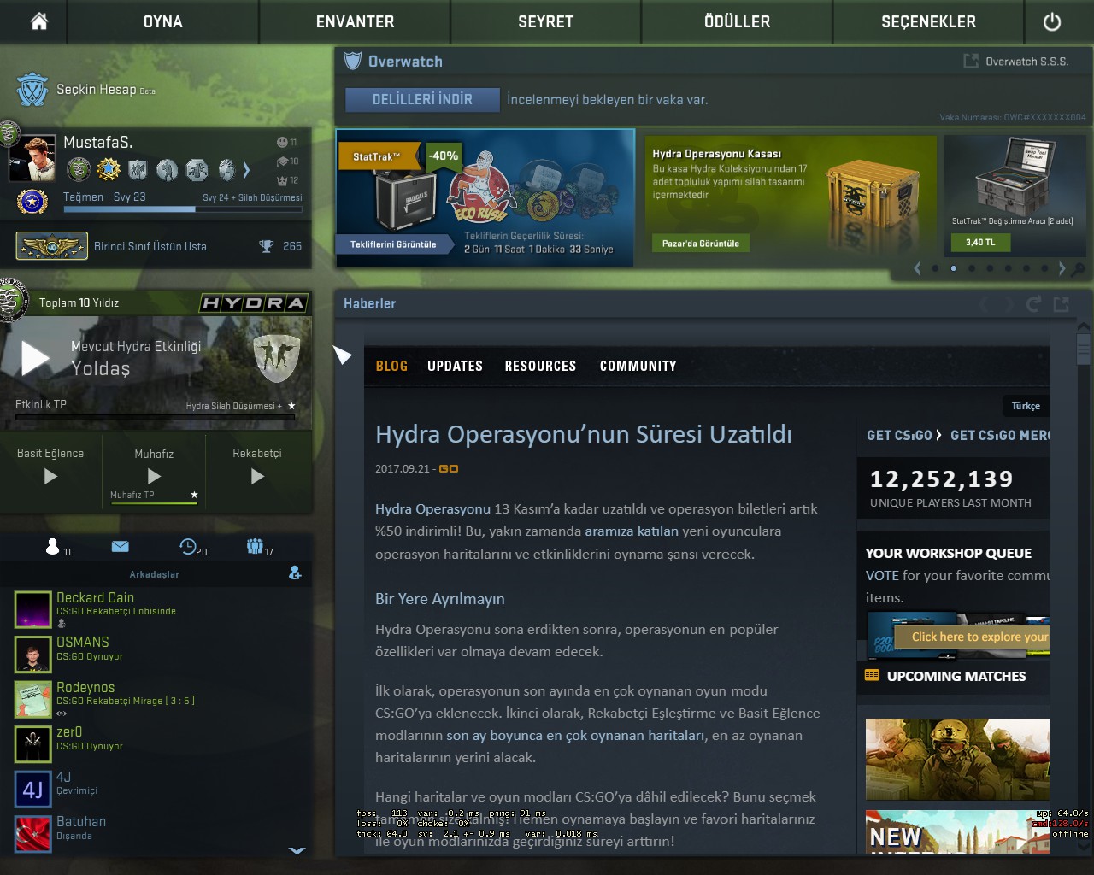Expand friends list with down chevron
1094x875 pixels.
297,850
